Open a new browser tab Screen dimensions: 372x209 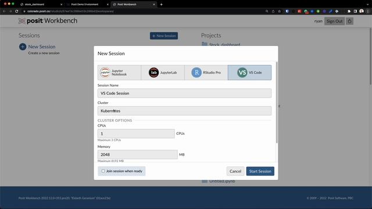[162, 4]
